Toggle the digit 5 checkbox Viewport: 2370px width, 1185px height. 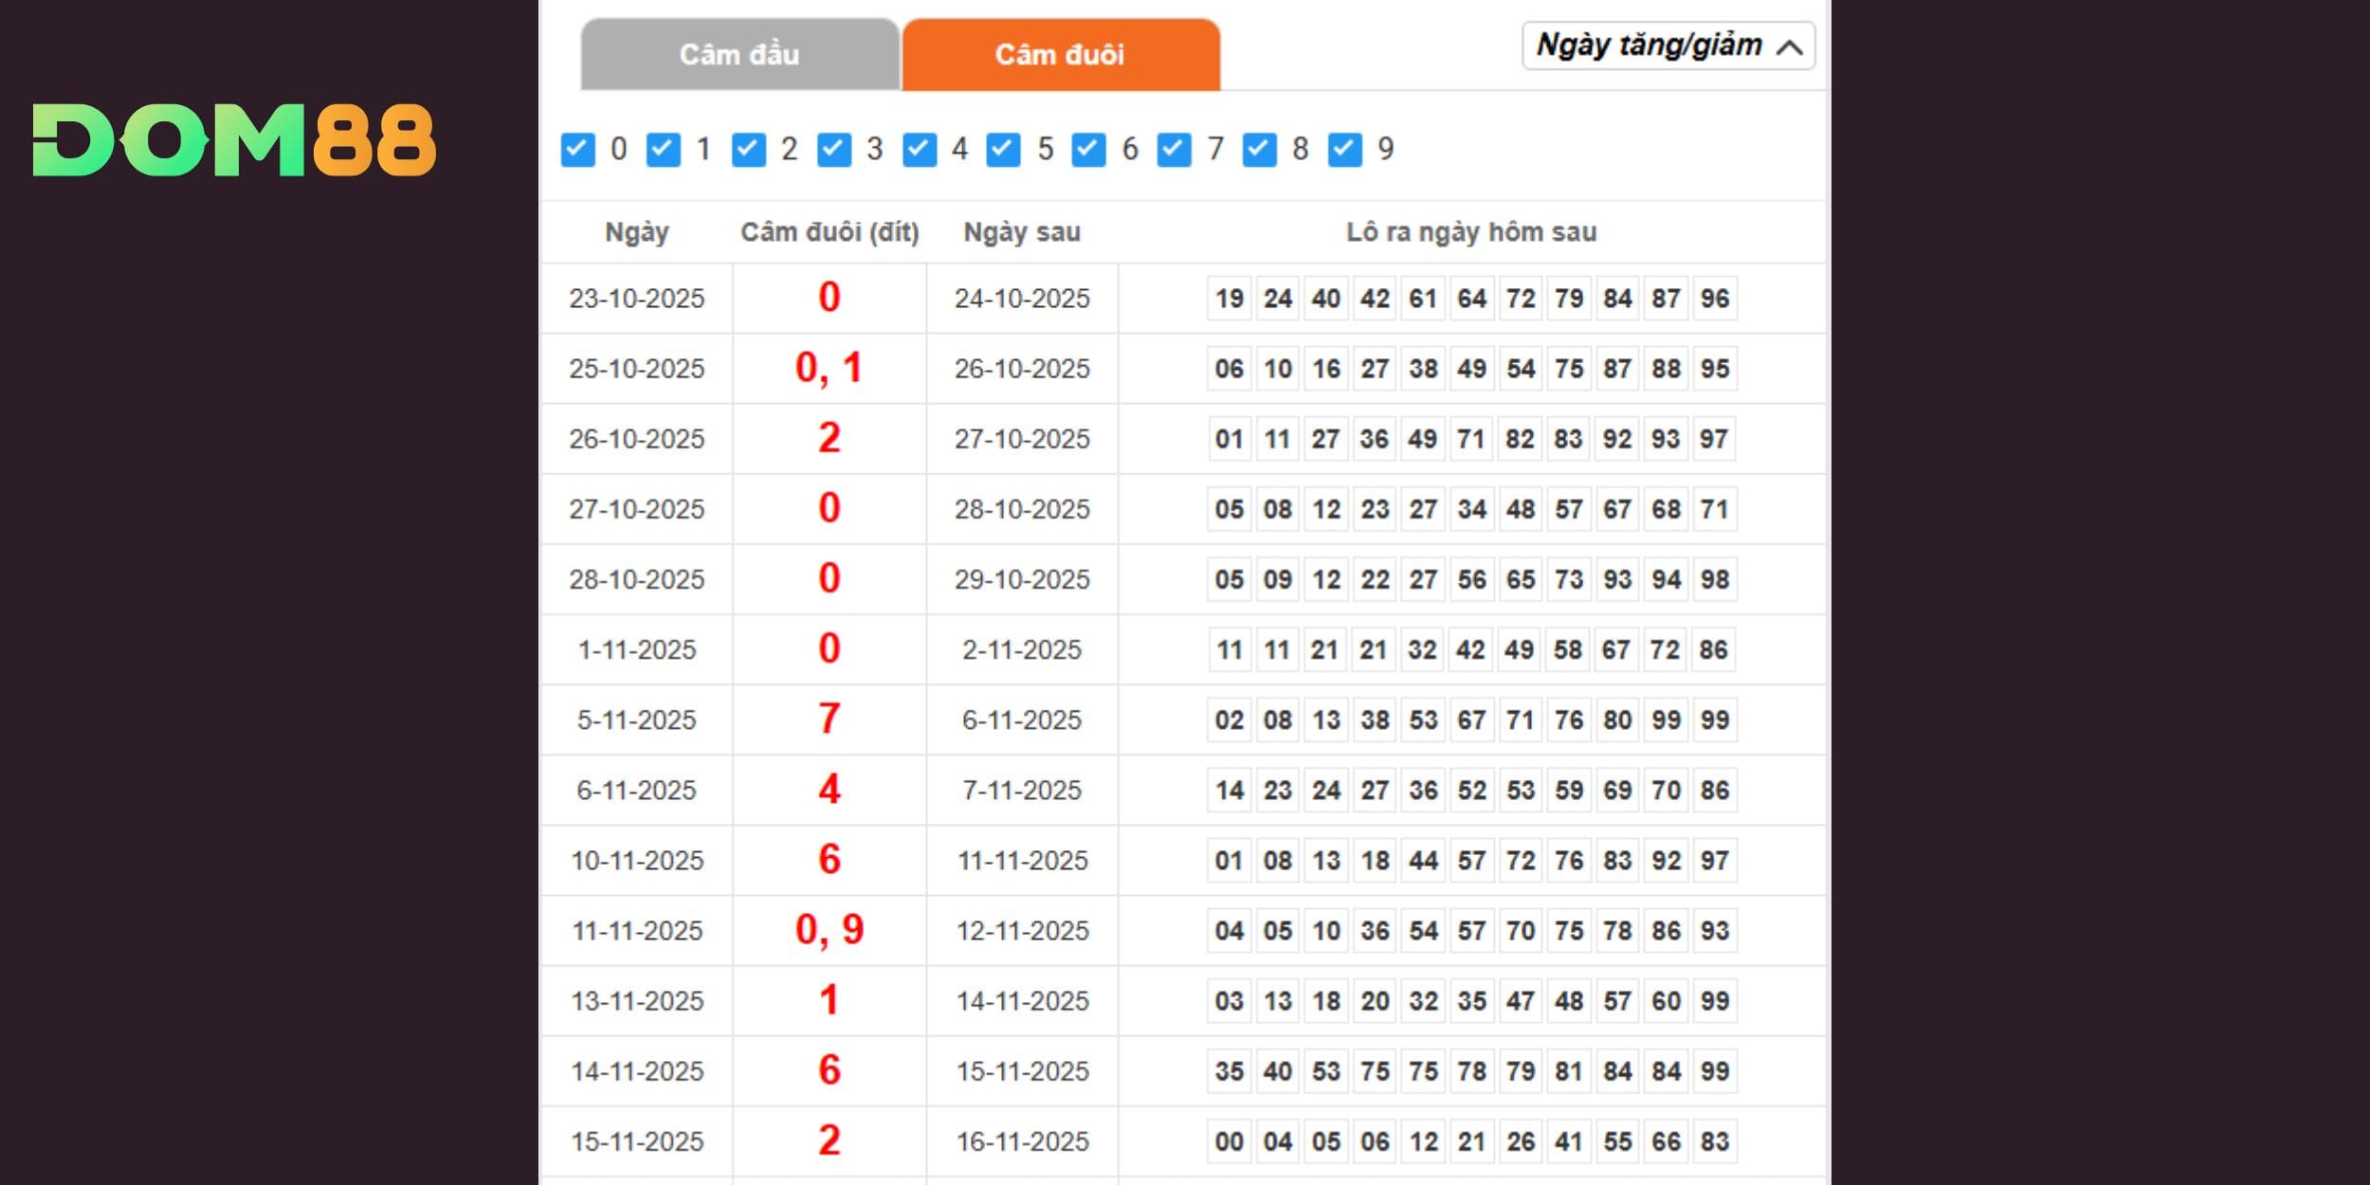(x=1003, y=150)
